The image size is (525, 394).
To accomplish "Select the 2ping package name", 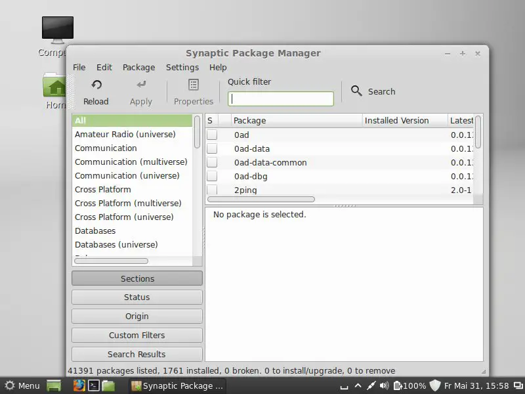I will (x=245, y=190).
